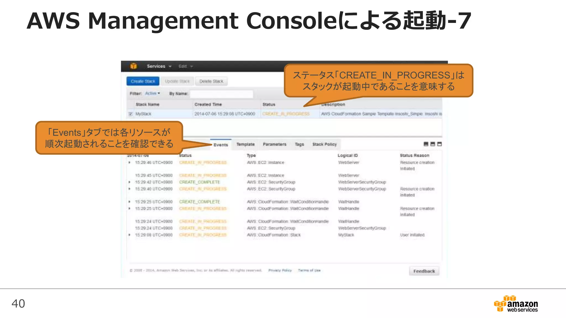Open the Parameters tab
The height and width of the screenshot is (318, 566).
[x=274, y=144]
